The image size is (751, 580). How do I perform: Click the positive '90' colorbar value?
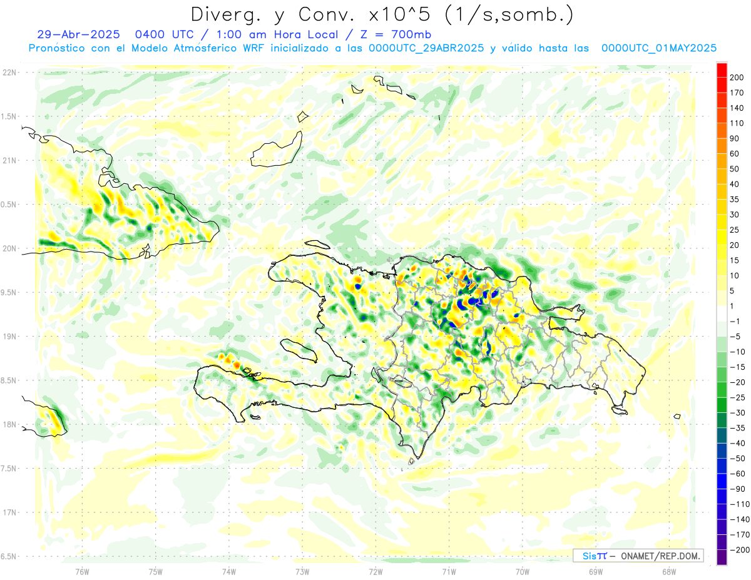tap(736, 139)
